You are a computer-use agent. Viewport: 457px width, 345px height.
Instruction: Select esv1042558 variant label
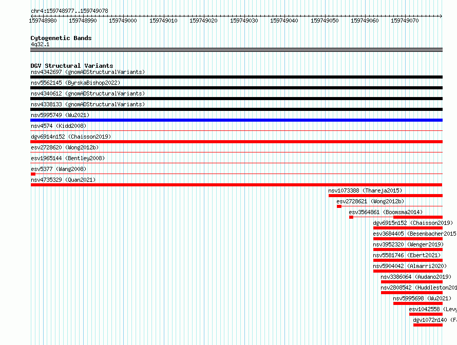click(433, 309)
